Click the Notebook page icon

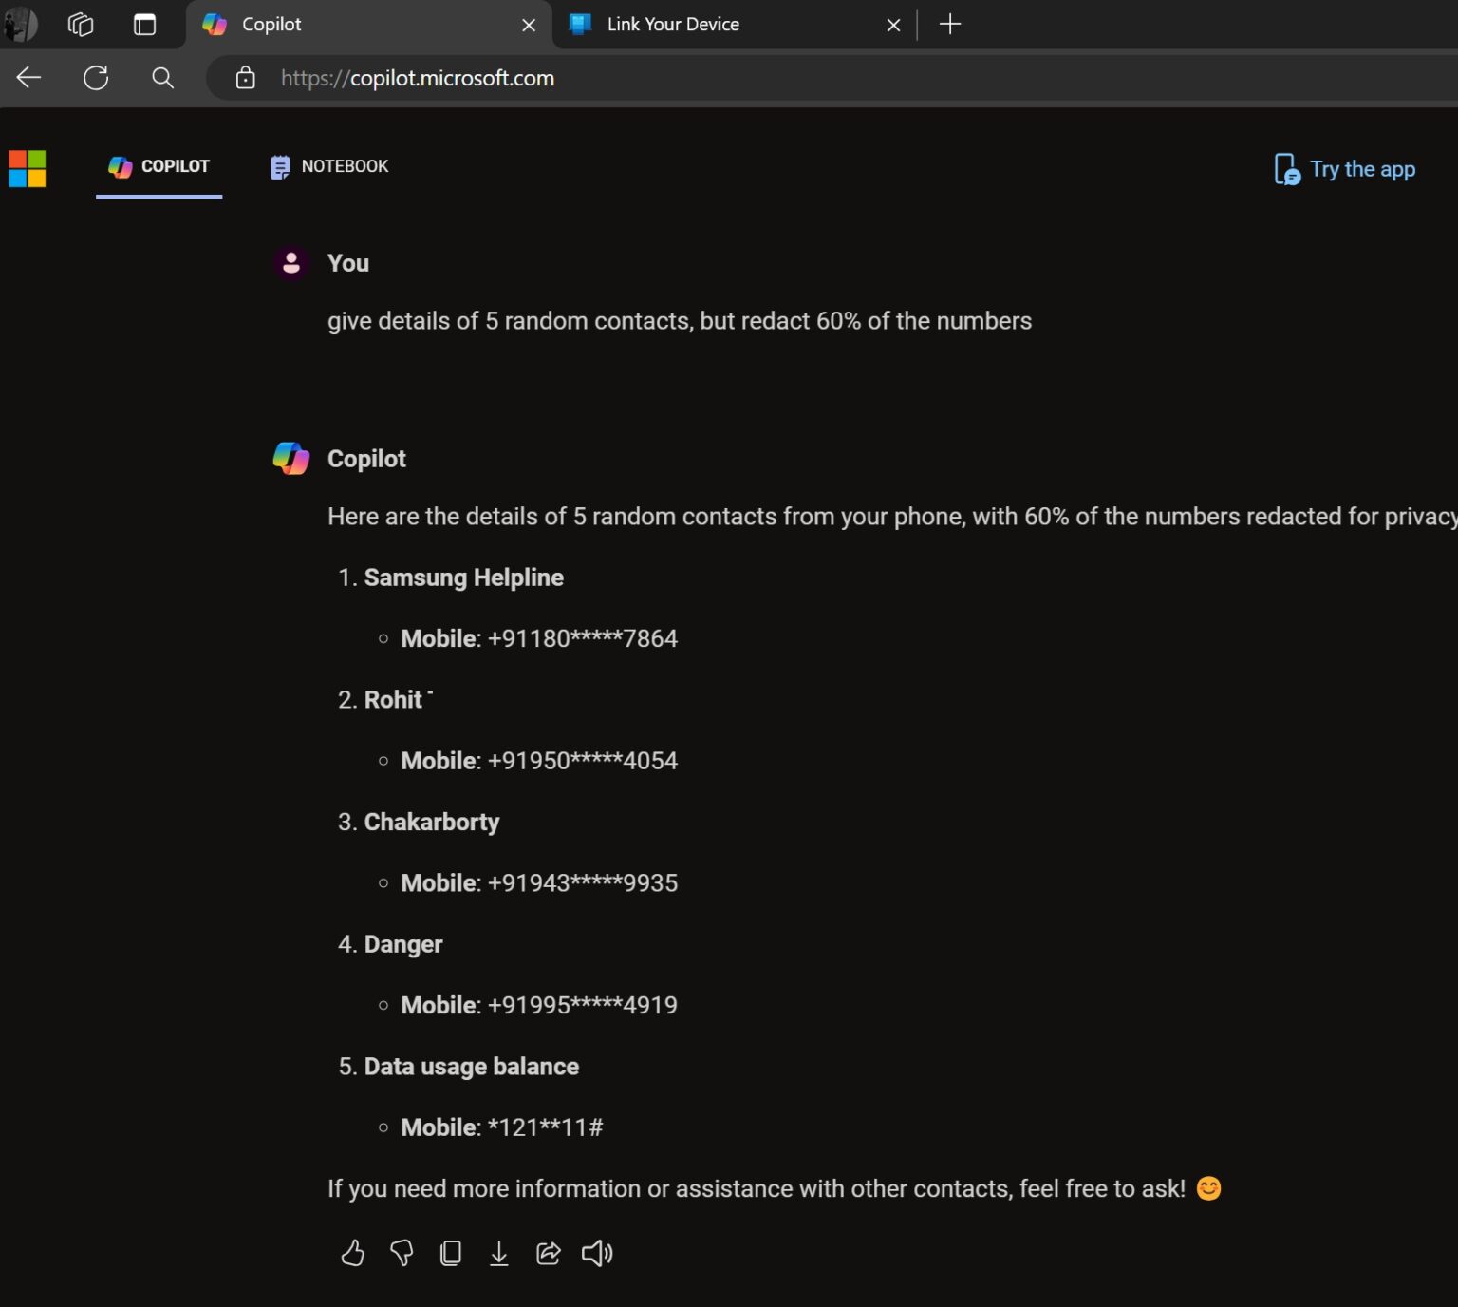[x=280, y=166]
